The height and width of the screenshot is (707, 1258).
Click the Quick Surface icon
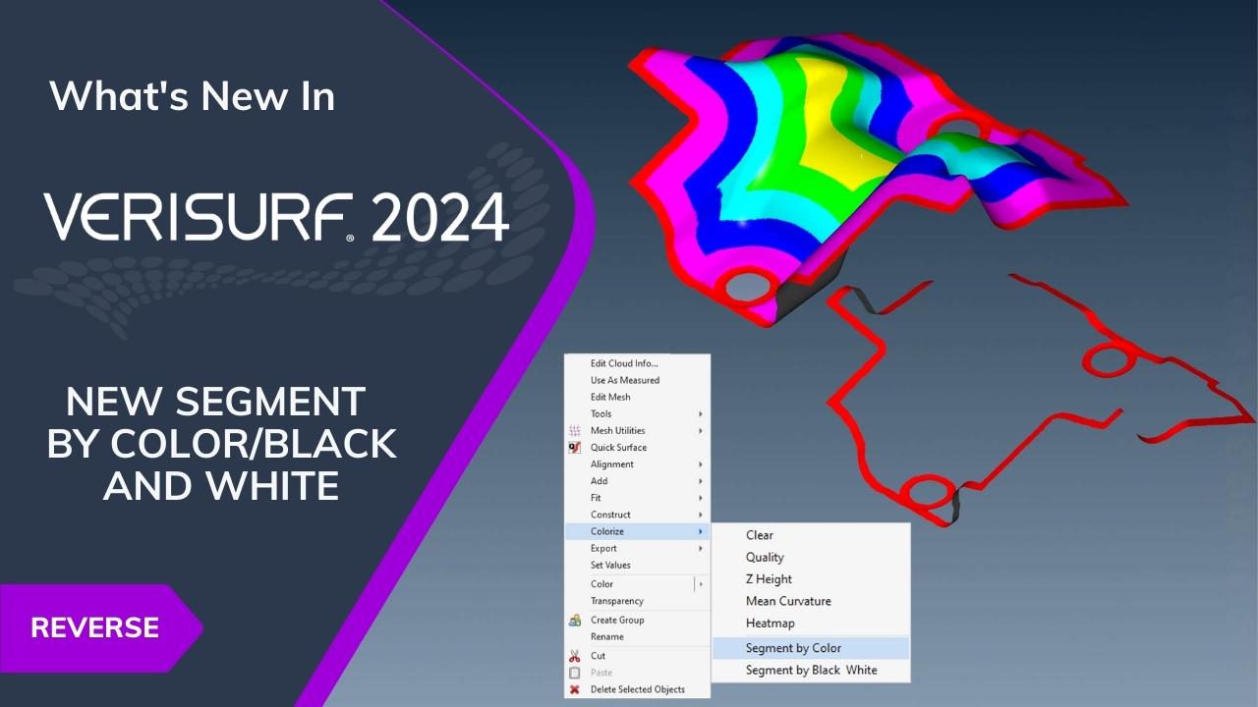pos(575,447)
